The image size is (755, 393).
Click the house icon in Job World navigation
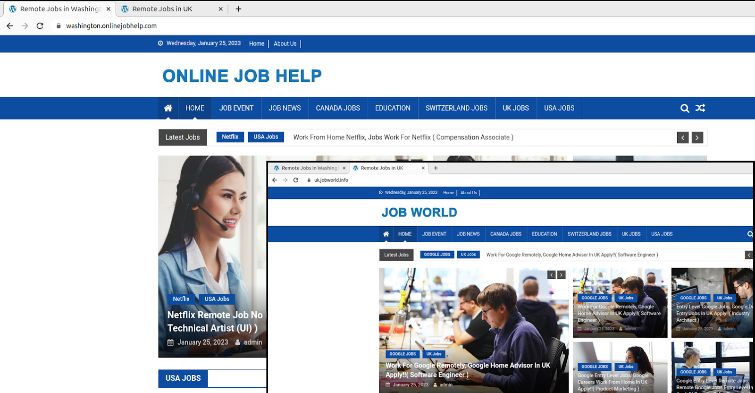click(x=386, y=234)
